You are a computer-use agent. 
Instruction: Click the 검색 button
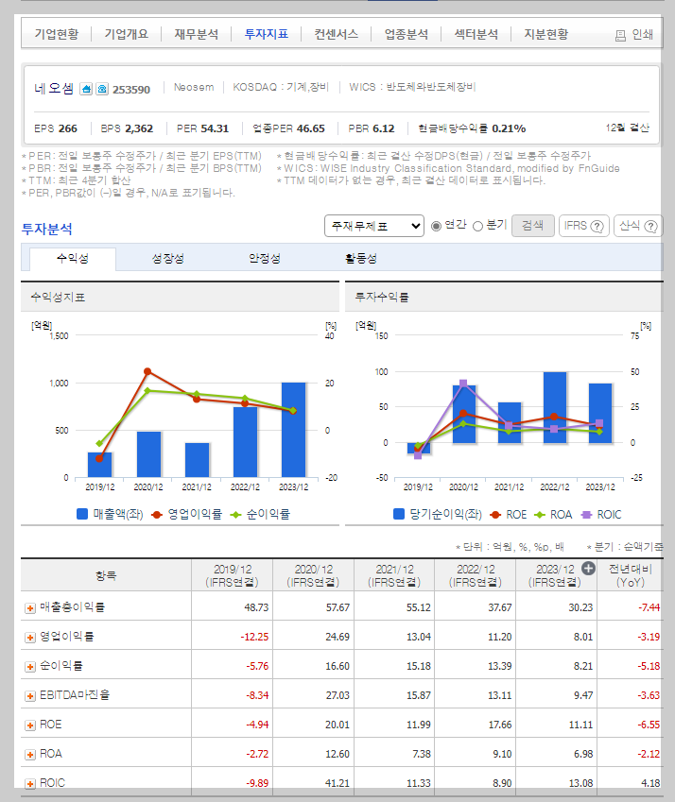click(x=533, y=226)
